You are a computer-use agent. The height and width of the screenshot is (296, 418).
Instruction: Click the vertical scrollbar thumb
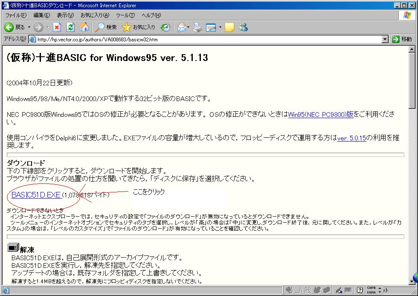tap(412, 81)
